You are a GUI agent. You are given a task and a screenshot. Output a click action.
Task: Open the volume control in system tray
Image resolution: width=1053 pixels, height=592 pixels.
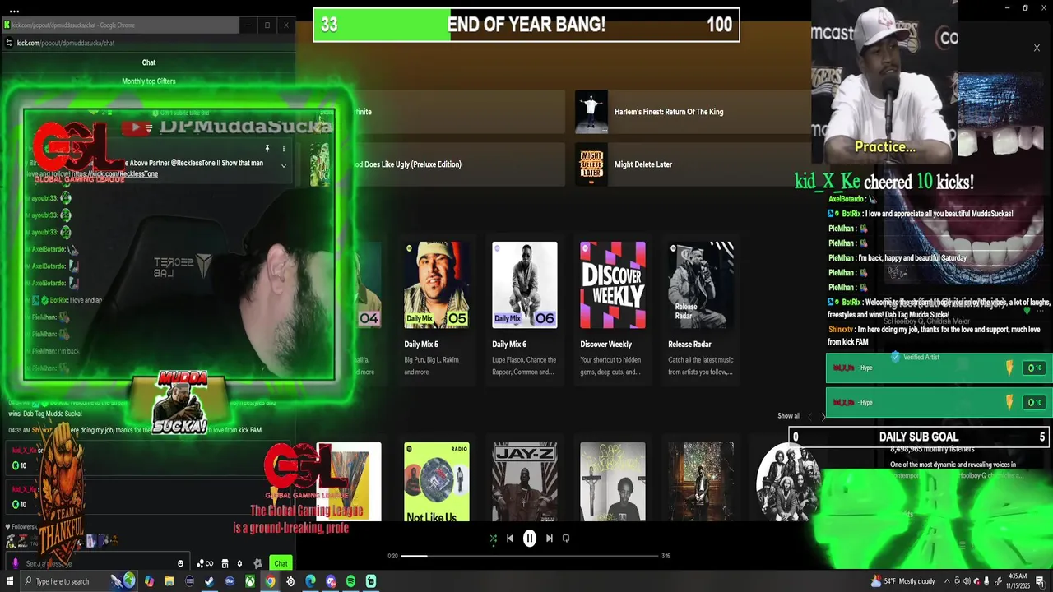tap(967, 581)
